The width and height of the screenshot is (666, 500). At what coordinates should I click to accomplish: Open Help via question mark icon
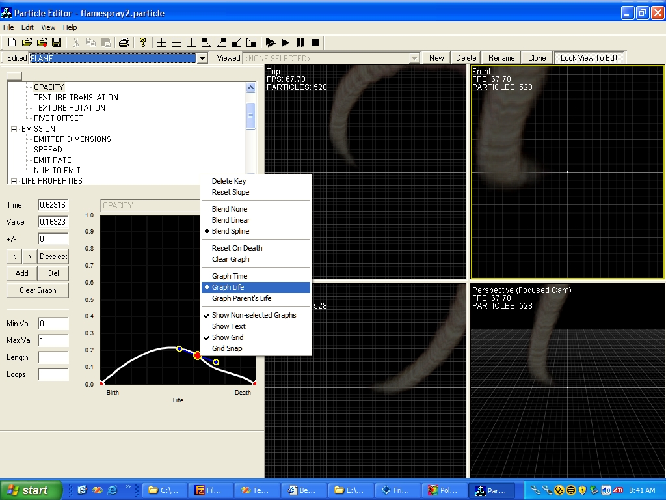(x=143, y=42)
